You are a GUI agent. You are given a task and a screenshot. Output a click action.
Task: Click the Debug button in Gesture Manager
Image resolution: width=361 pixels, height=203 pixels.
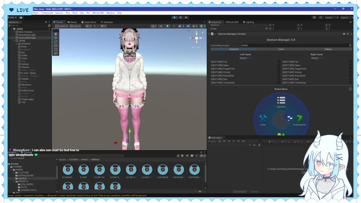328,49
